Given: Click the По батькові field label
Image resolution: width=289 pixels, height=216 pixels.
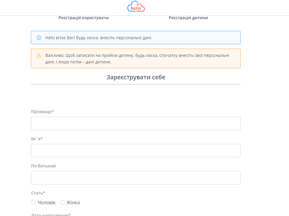Looking at the screenshot, I should 43,166.
